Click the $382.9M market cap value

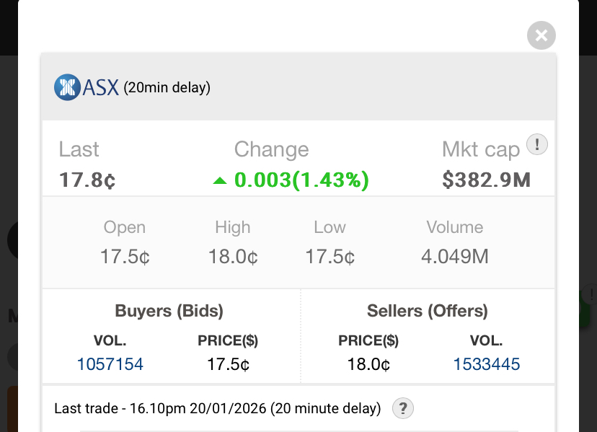(x=487, y=180)
